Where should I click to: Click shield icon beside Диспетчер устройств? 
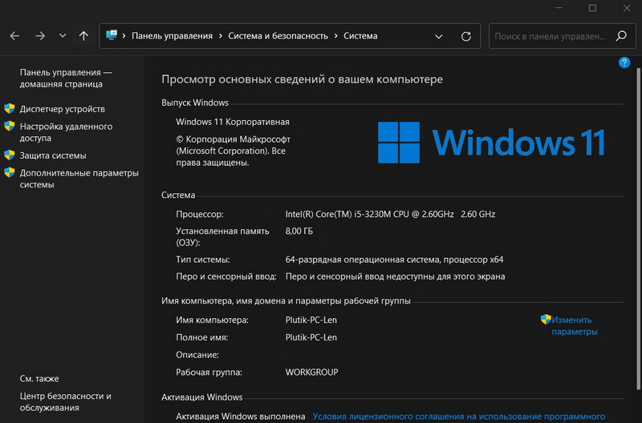coord(10,109)
